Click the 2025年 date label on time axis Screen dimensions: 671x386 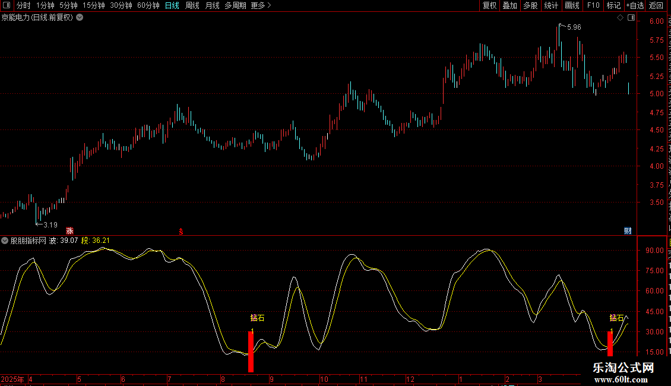(12, 379)
